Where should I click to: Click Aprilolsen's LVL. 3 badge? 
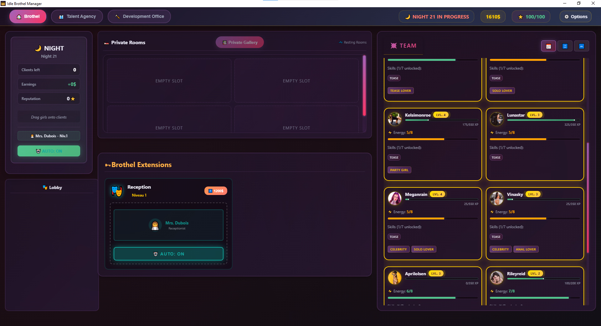click(436, 274)
